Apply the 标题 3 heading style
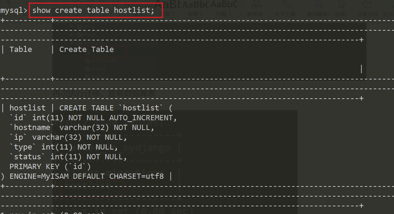Image resolution: width=394 pixels, height=214 pixels. 224,14
